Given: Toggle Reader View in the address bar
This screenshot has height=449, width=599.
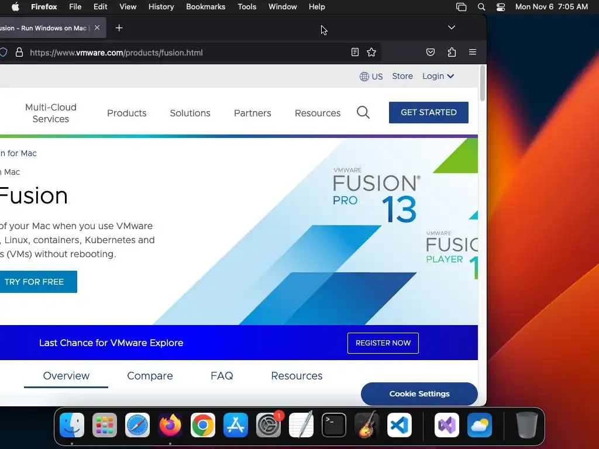Looking at the screenshot, I should pos(355,52).
